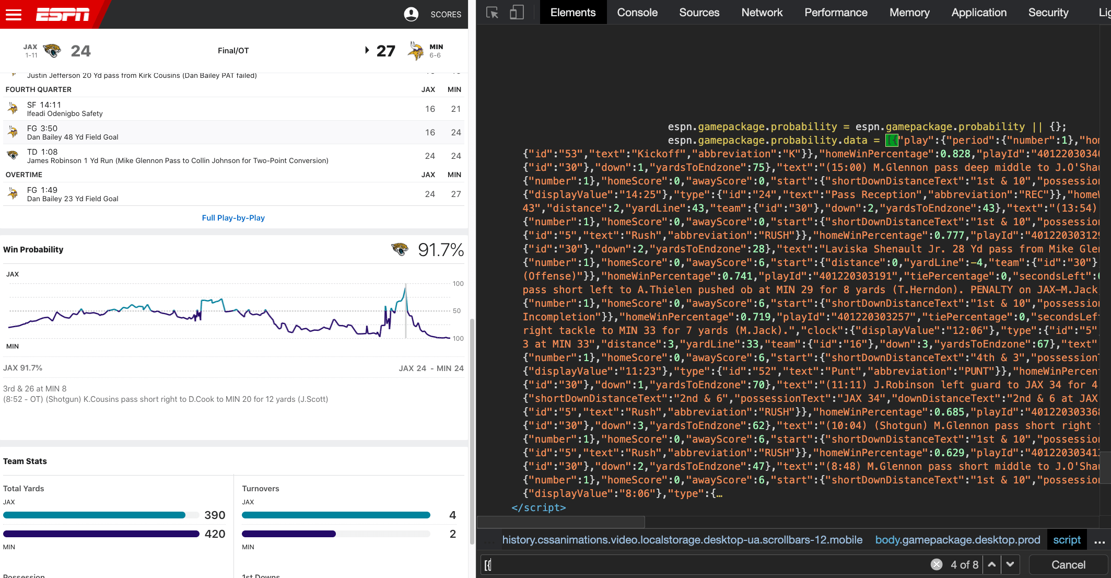Cancel the DevTools search
The height and width of the screenshot is (578, 1111).
tap(1067, 564)
